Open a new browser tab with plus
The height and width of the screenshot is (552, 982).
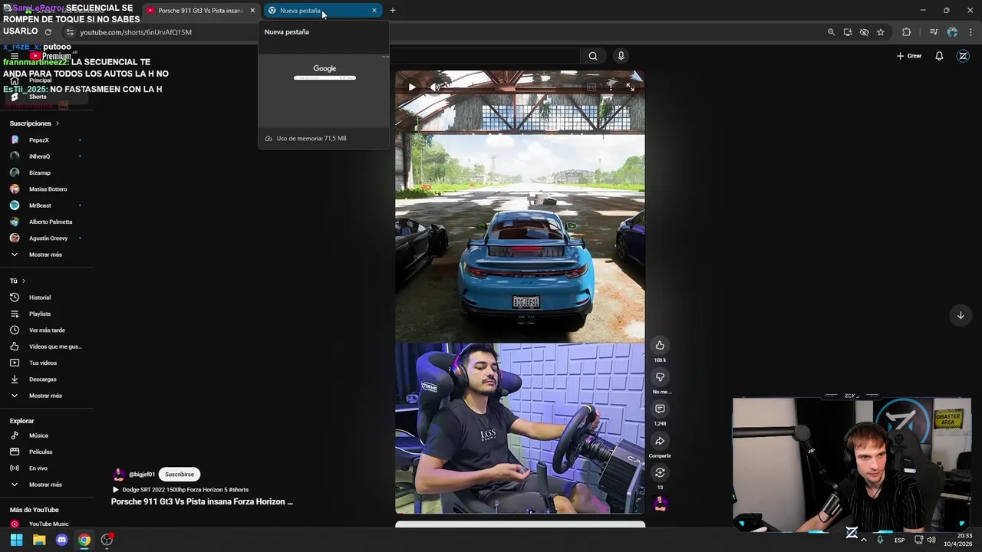393,11
